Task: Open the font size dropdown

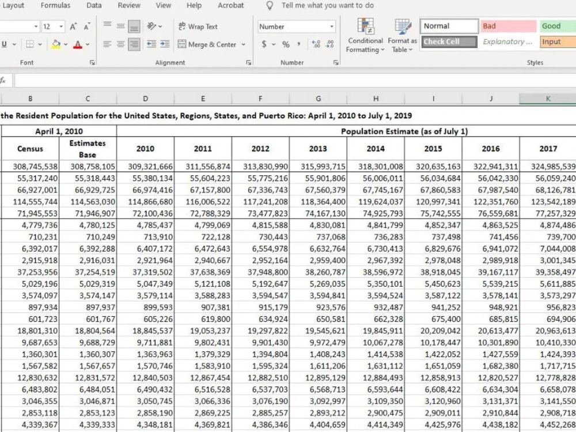Action: [x=61, y=26]
